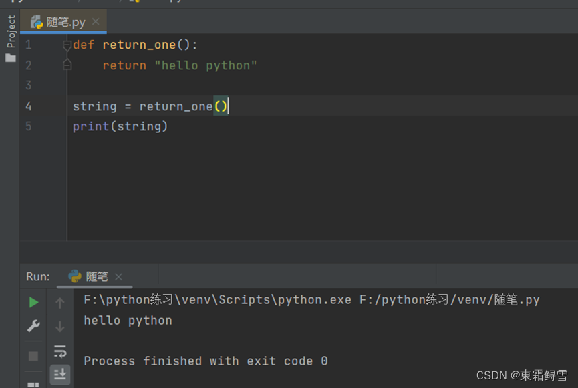Close the 随笔.py editor tab

[x=96, y=22]
